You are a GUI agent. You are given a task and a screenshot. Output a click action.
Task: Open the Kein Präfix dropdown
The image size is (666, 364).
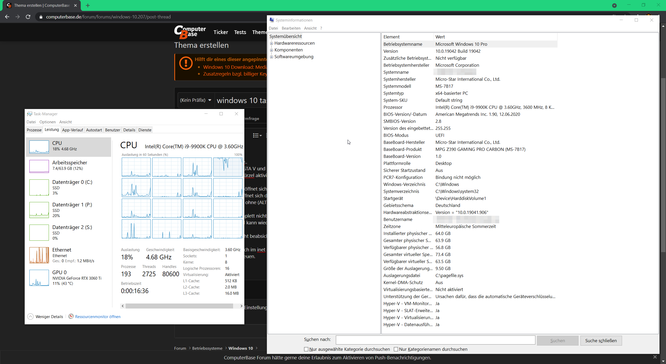click(196, 100)
